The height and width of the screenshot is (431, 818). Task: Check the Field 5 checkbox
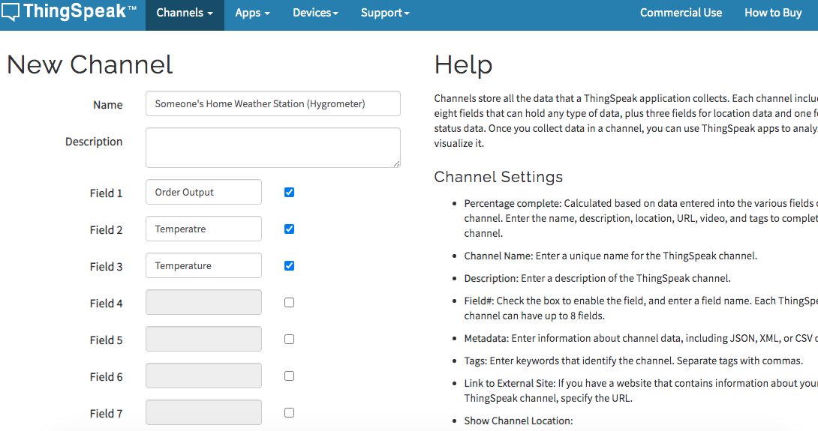(290, 340)
